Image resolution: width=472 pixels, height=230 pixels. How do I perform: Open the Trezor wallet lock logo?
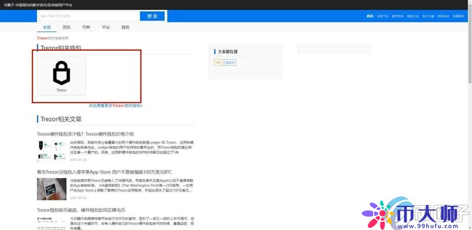(61, 73)
